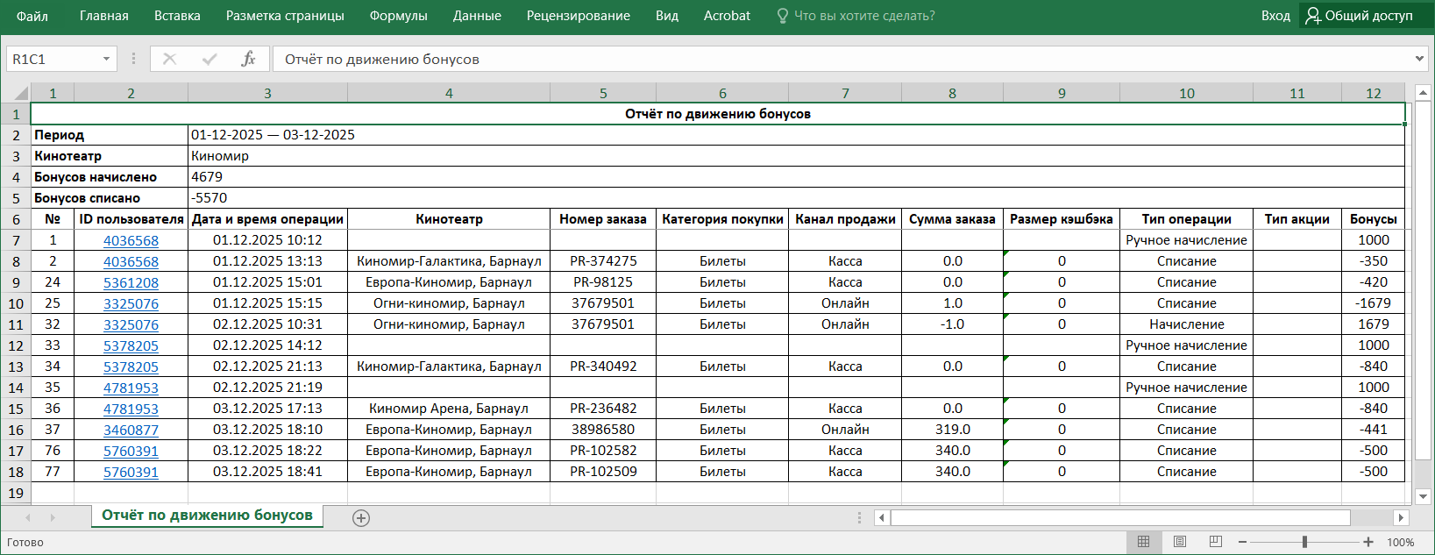Click the zoom slider handle
Image resolution: width=1435 pixels, height=555 pixels.
point(1304,542)
